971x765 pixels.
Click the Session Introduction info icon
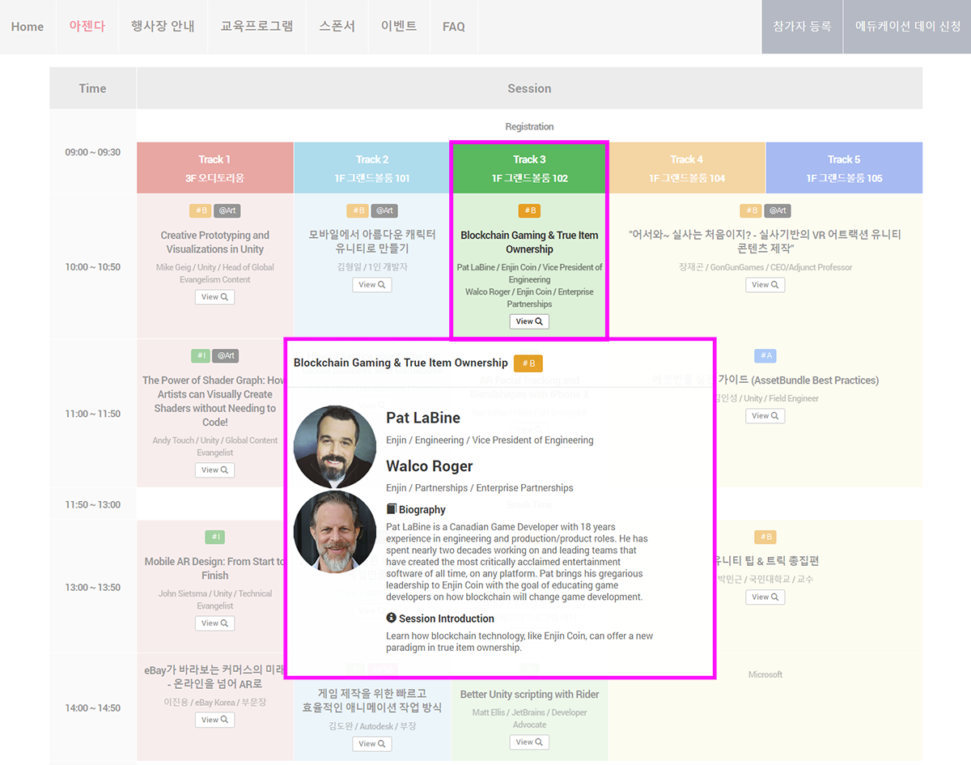pos(392,618)
